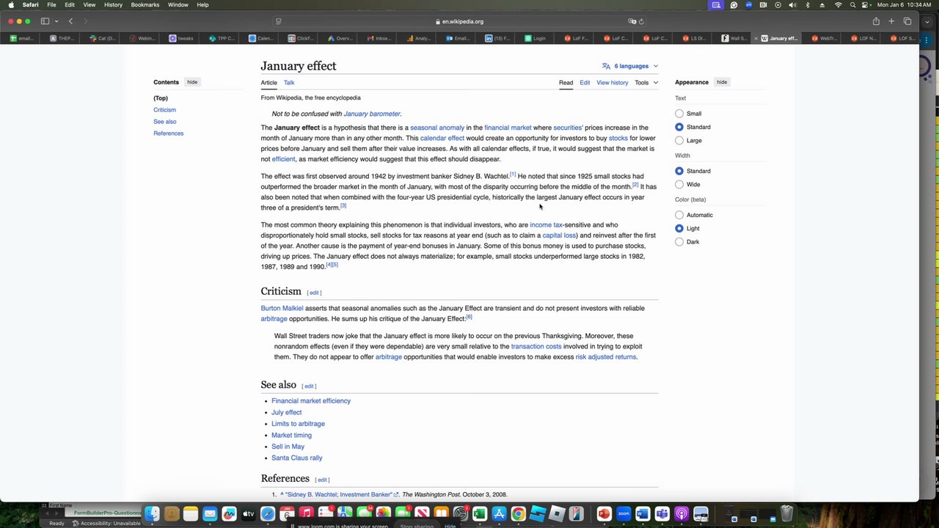
Task: Open Podcasts in the Dock
Action: click(x=682, y=514)
